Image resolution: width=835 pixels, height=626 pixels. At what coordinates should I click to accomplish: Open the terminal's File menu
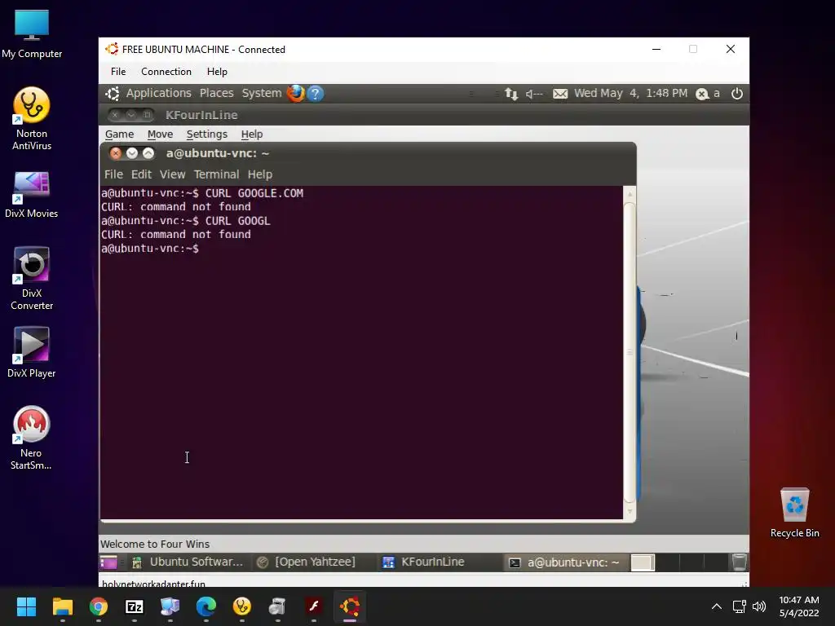(113, 174)
